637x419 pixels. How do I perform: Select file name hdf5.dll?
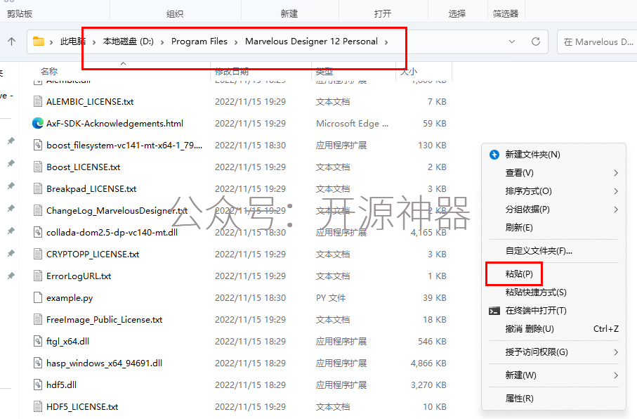[61, 385]
